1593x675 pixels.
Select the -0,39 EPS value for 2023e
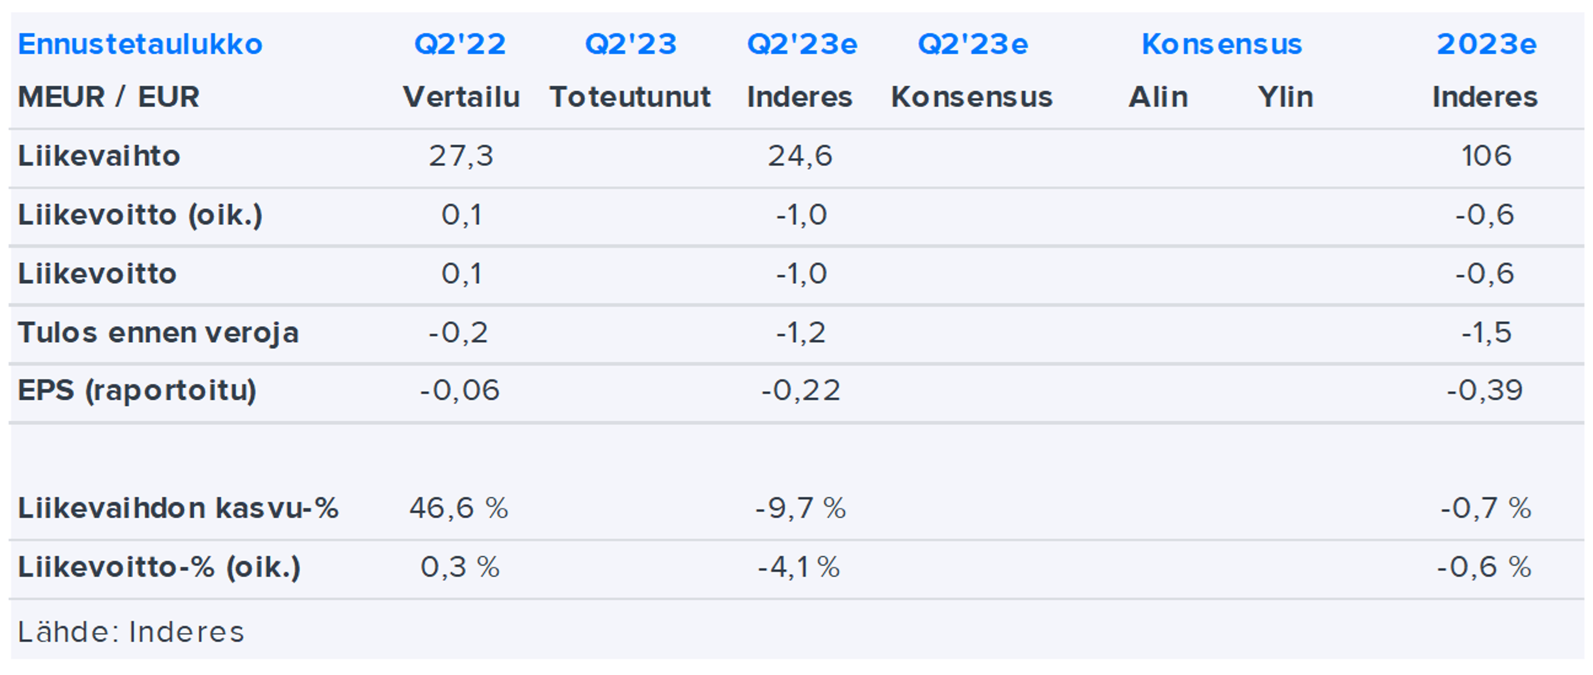[1485, 391]
